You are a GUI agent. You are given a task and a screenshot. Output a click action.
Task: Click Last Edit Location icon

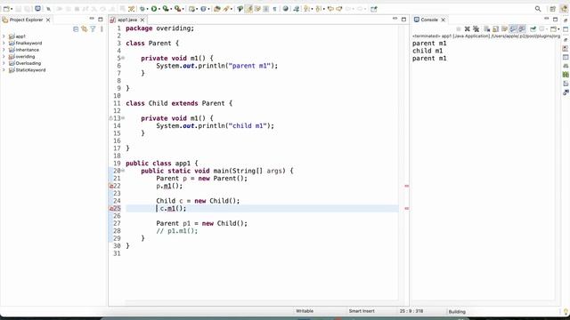tap(330, 9)
